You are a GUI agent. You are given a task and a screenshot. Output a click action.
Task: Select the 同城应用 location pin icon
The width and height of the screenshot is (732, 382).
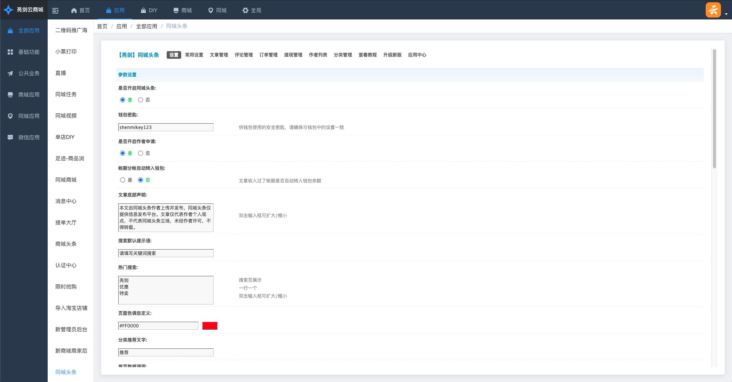tap(10, 116)
